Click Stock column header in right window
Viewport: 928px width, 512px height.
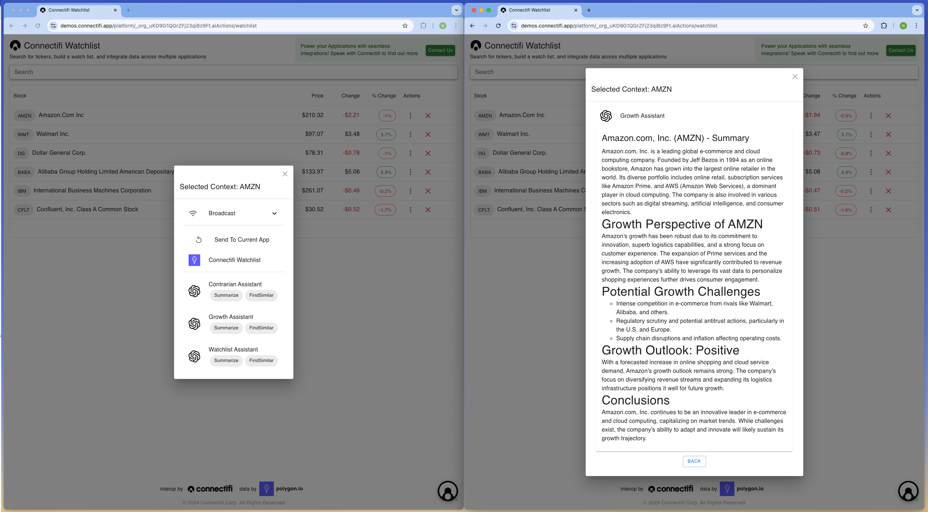(480, 96)
